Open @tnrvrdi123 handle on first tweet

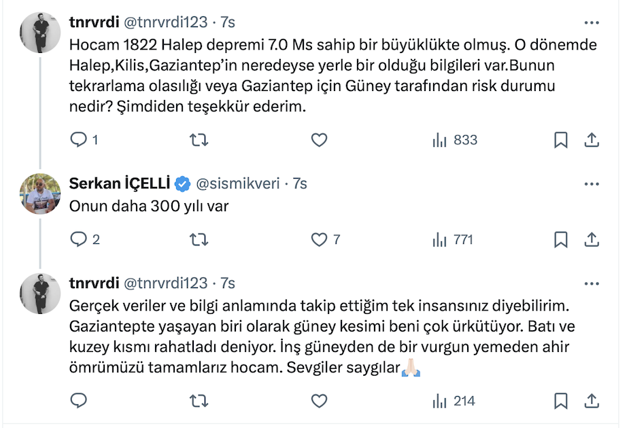[165, 22]
